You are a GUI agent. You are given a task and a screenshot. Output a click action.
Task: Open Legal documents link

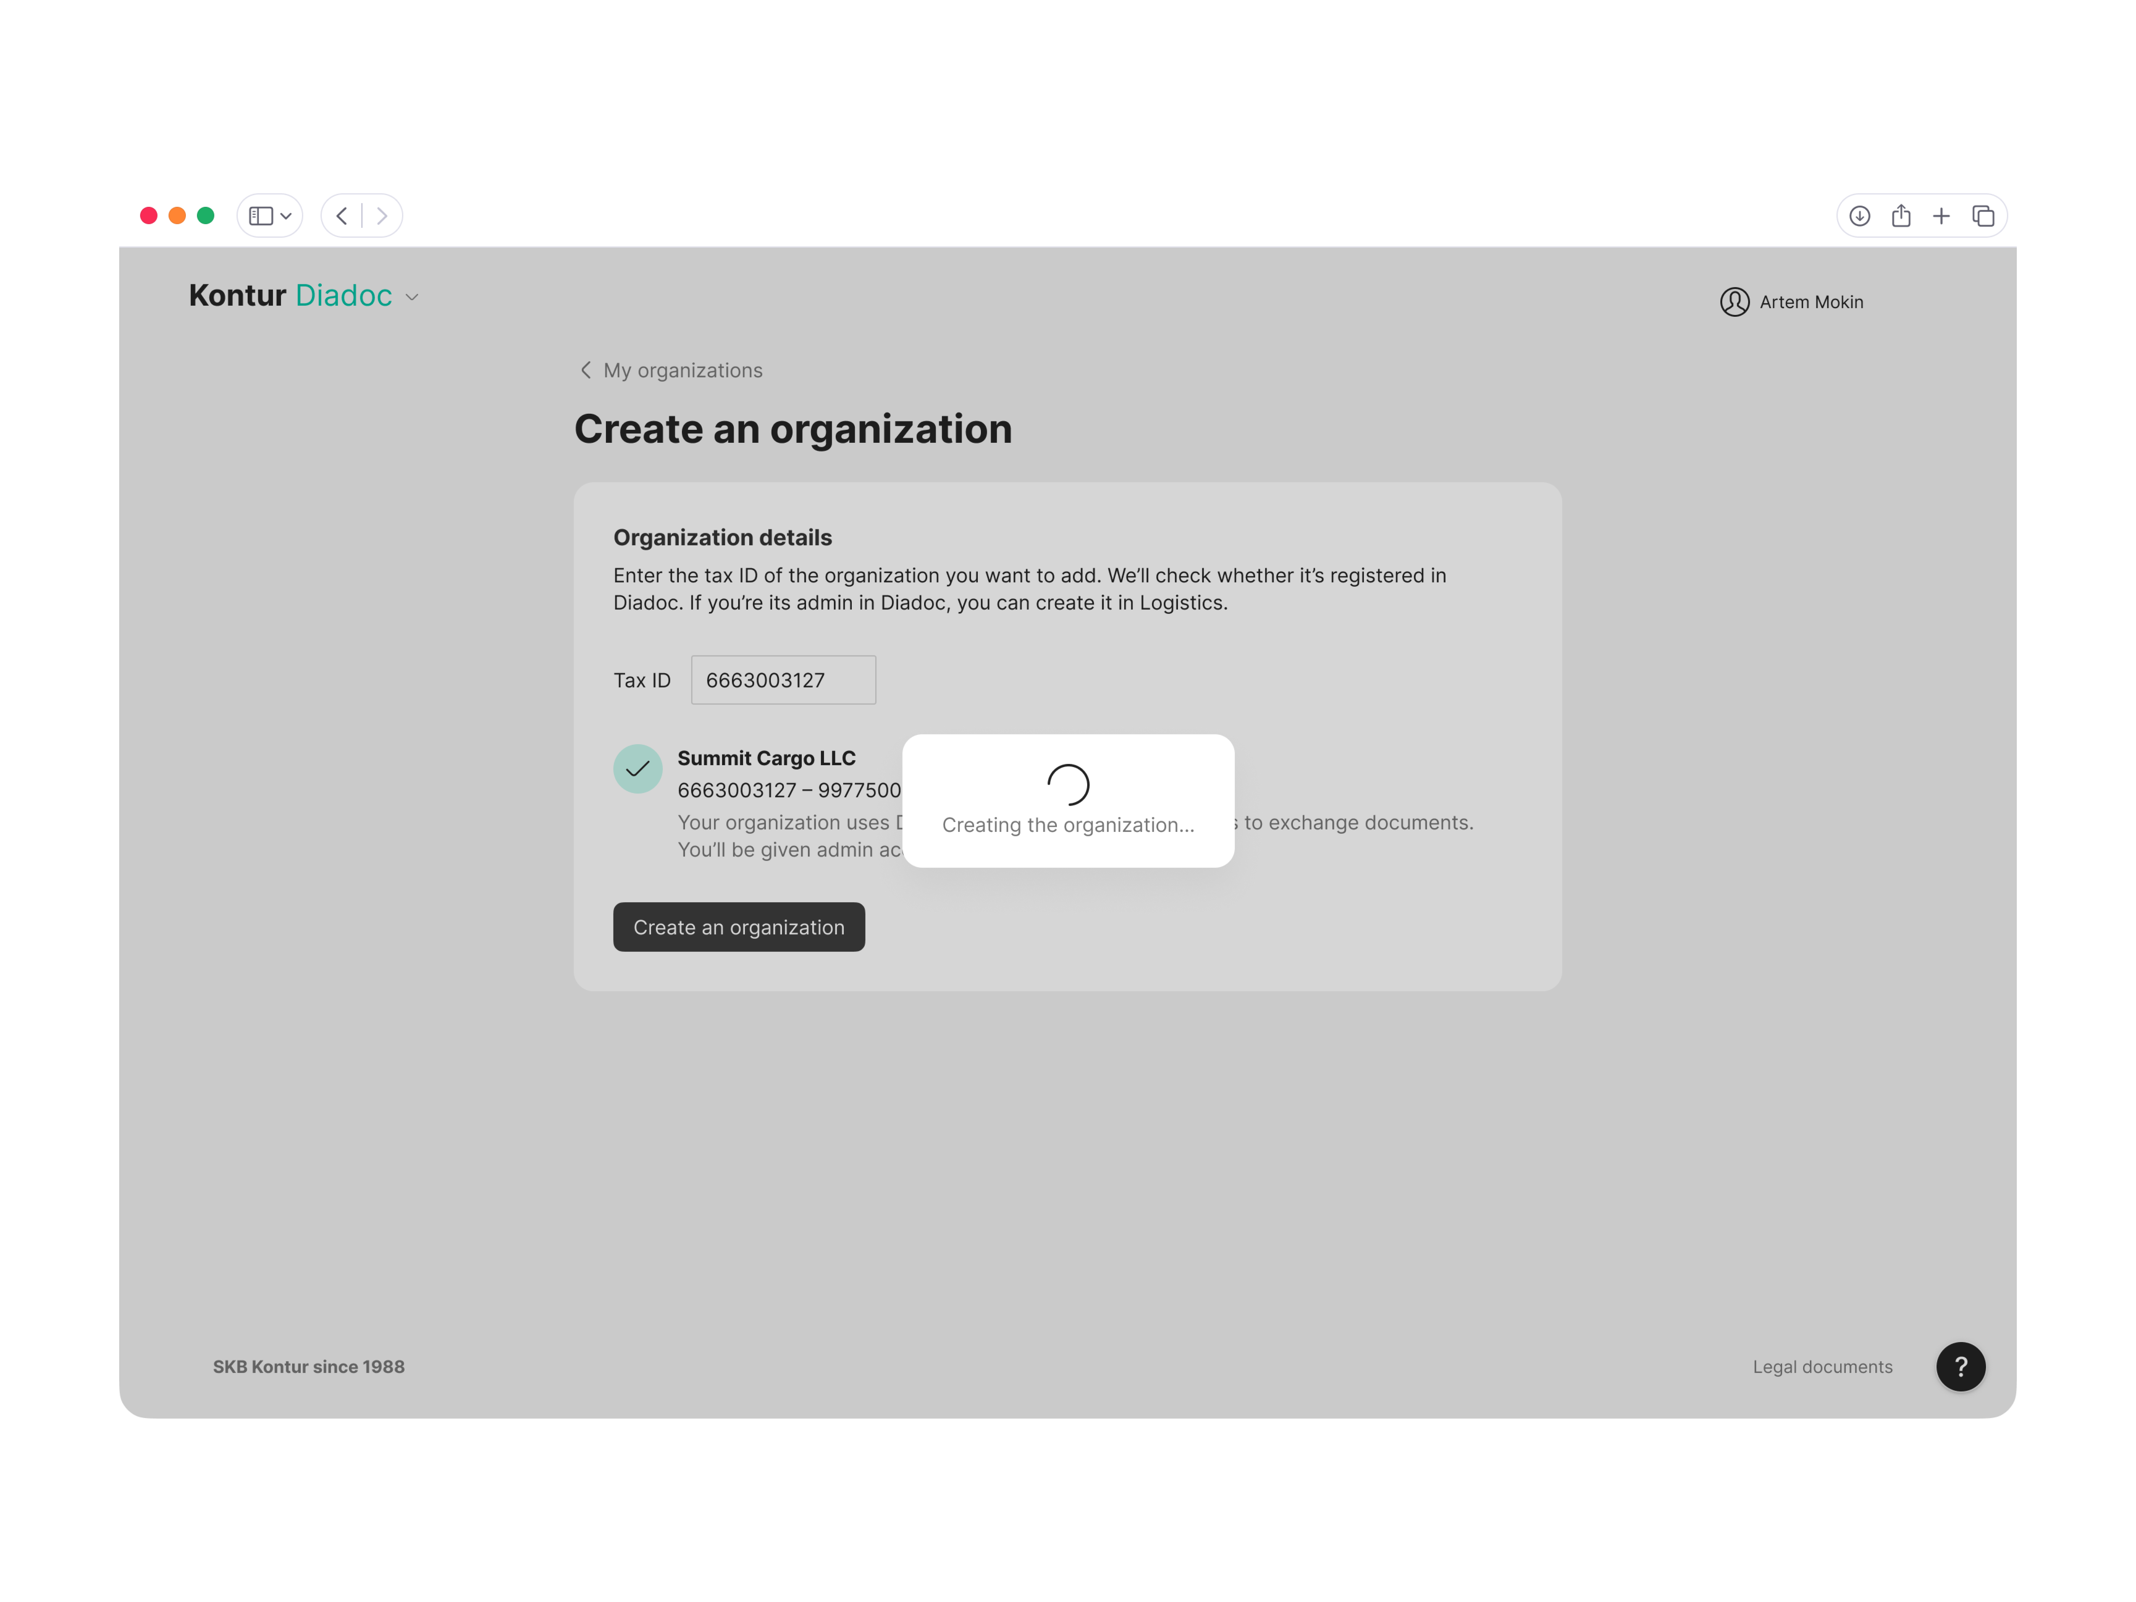click(x=1822, y=1366)
